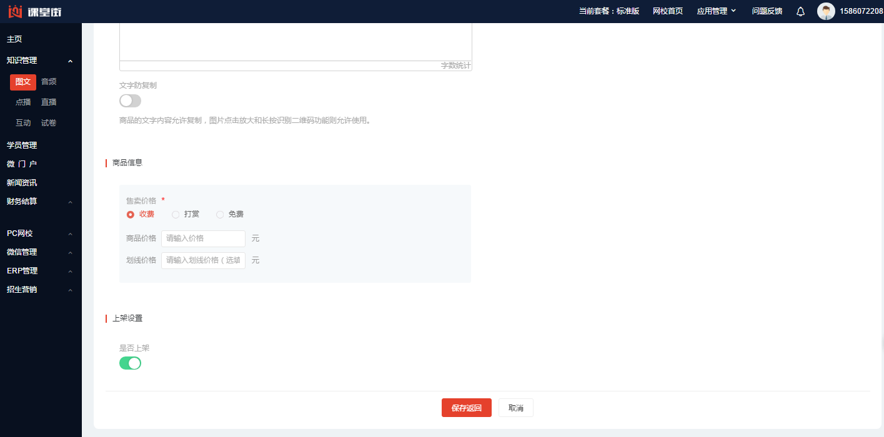Choose the 打赏 pricing option
The height and width of the screenshot is (437, 884).
coord(176,214)
